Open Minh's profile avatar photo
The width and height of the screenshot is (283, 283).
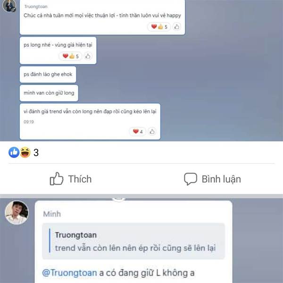point(17,213)
